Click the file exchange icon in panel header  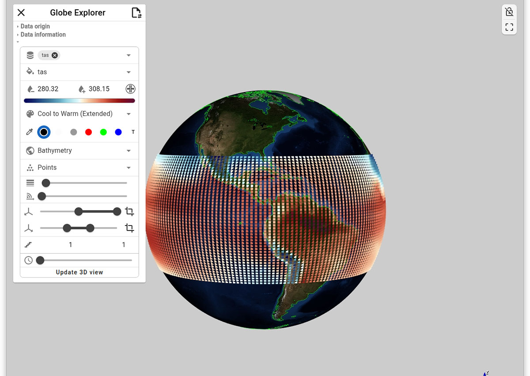137,12
